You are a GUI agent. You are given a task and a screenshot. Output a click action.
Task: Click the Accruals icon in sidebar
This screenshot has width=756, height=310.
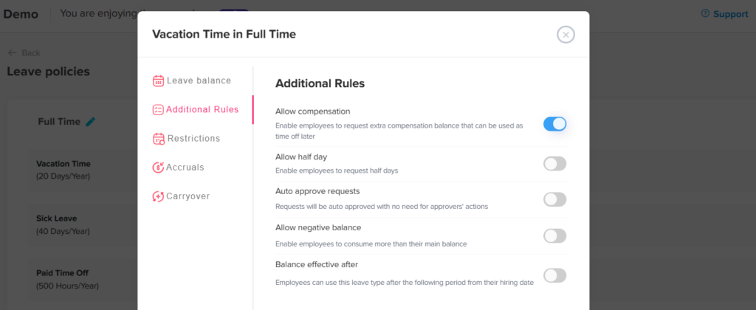pos(158,168)
